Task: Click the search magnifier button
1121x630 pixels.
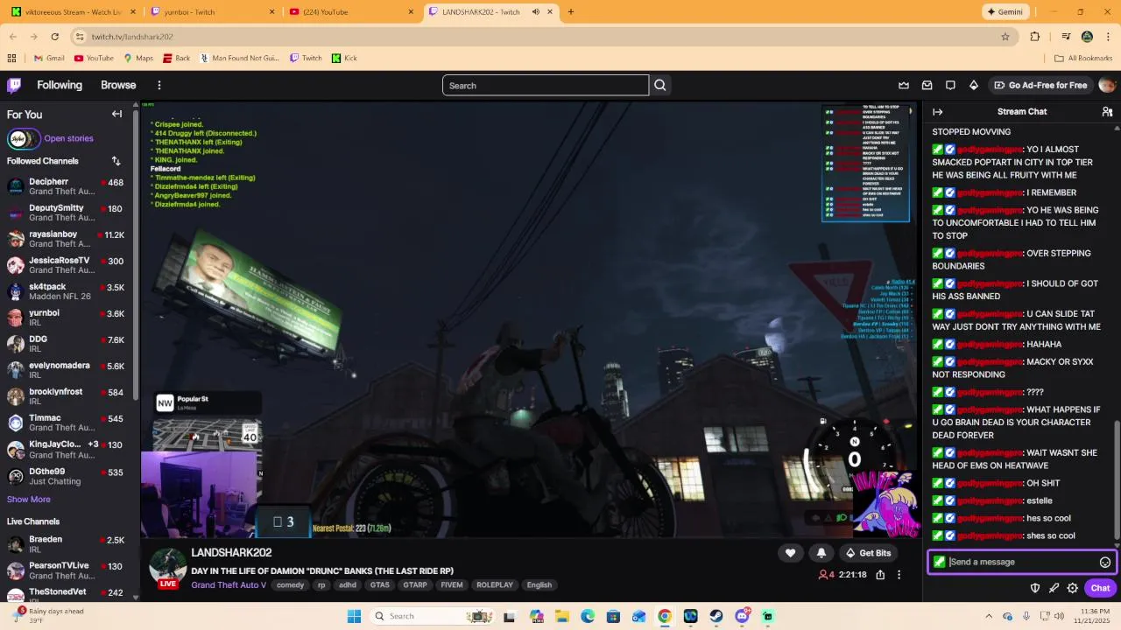Action: click(x=660, y=85)
